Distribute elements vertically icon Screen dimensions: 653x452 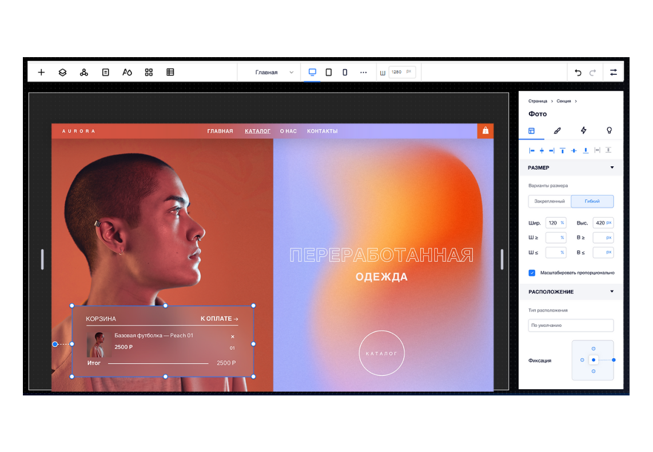(608, 150)
